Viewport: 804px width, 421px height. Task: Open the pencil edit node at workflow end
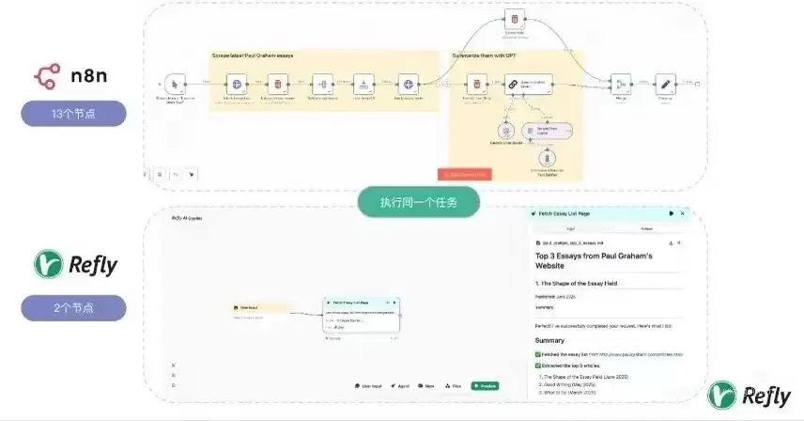point(666,84)
